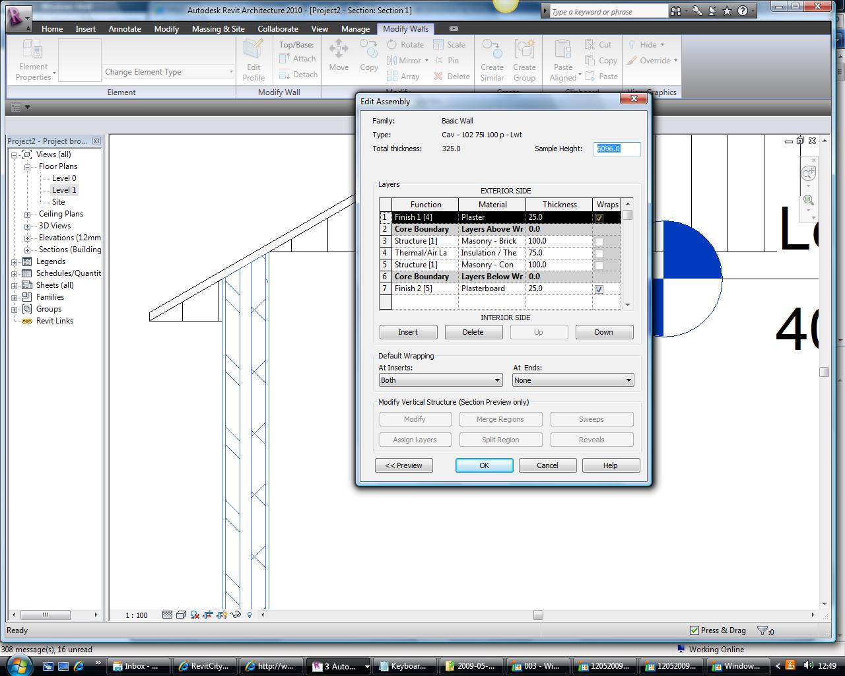The width and height of the screenshot is (845, 676).
Task: Open the Annotate ribbon tab
Action: click(x=125, y=29)
